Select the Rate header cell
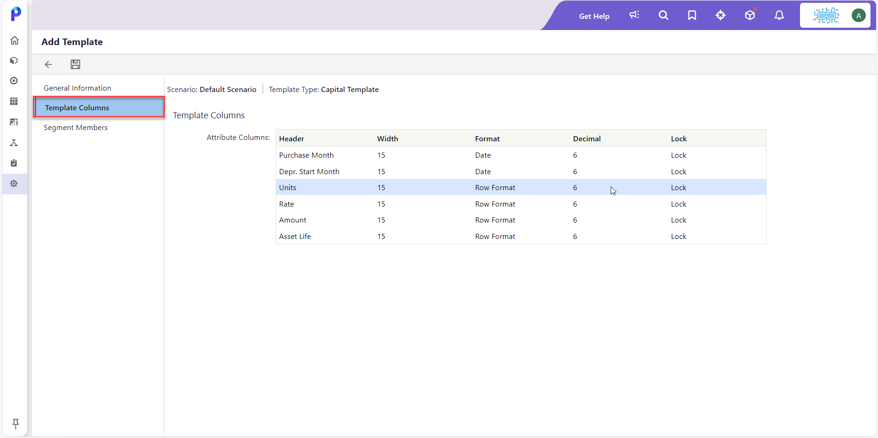 [287, 204]
